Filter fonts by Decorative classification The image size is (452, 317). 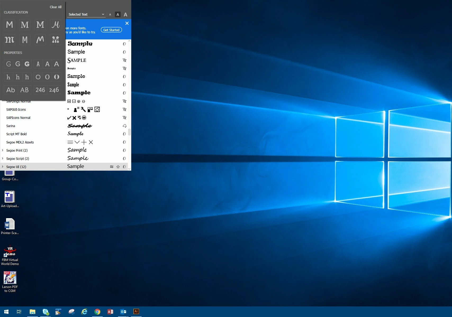click(x=56, y=40)
